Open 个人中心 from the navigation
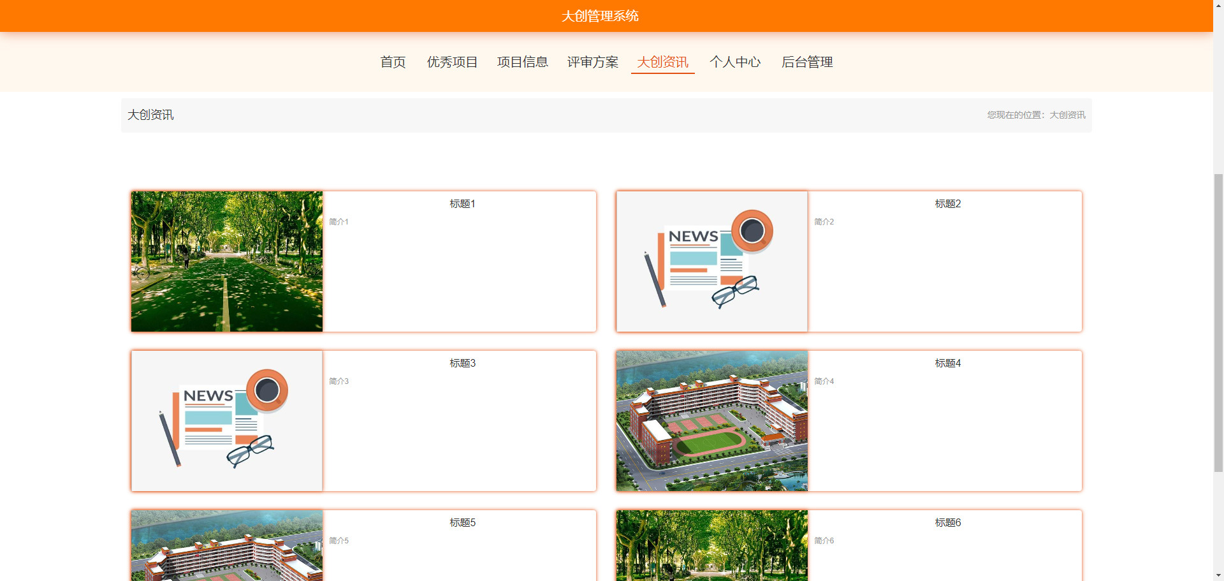Viewport: 1224px width, 581px height. (735, 62)
